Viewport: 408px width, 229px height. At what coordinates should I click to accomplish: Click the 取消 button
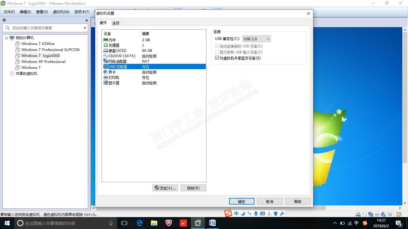point(270,201)
